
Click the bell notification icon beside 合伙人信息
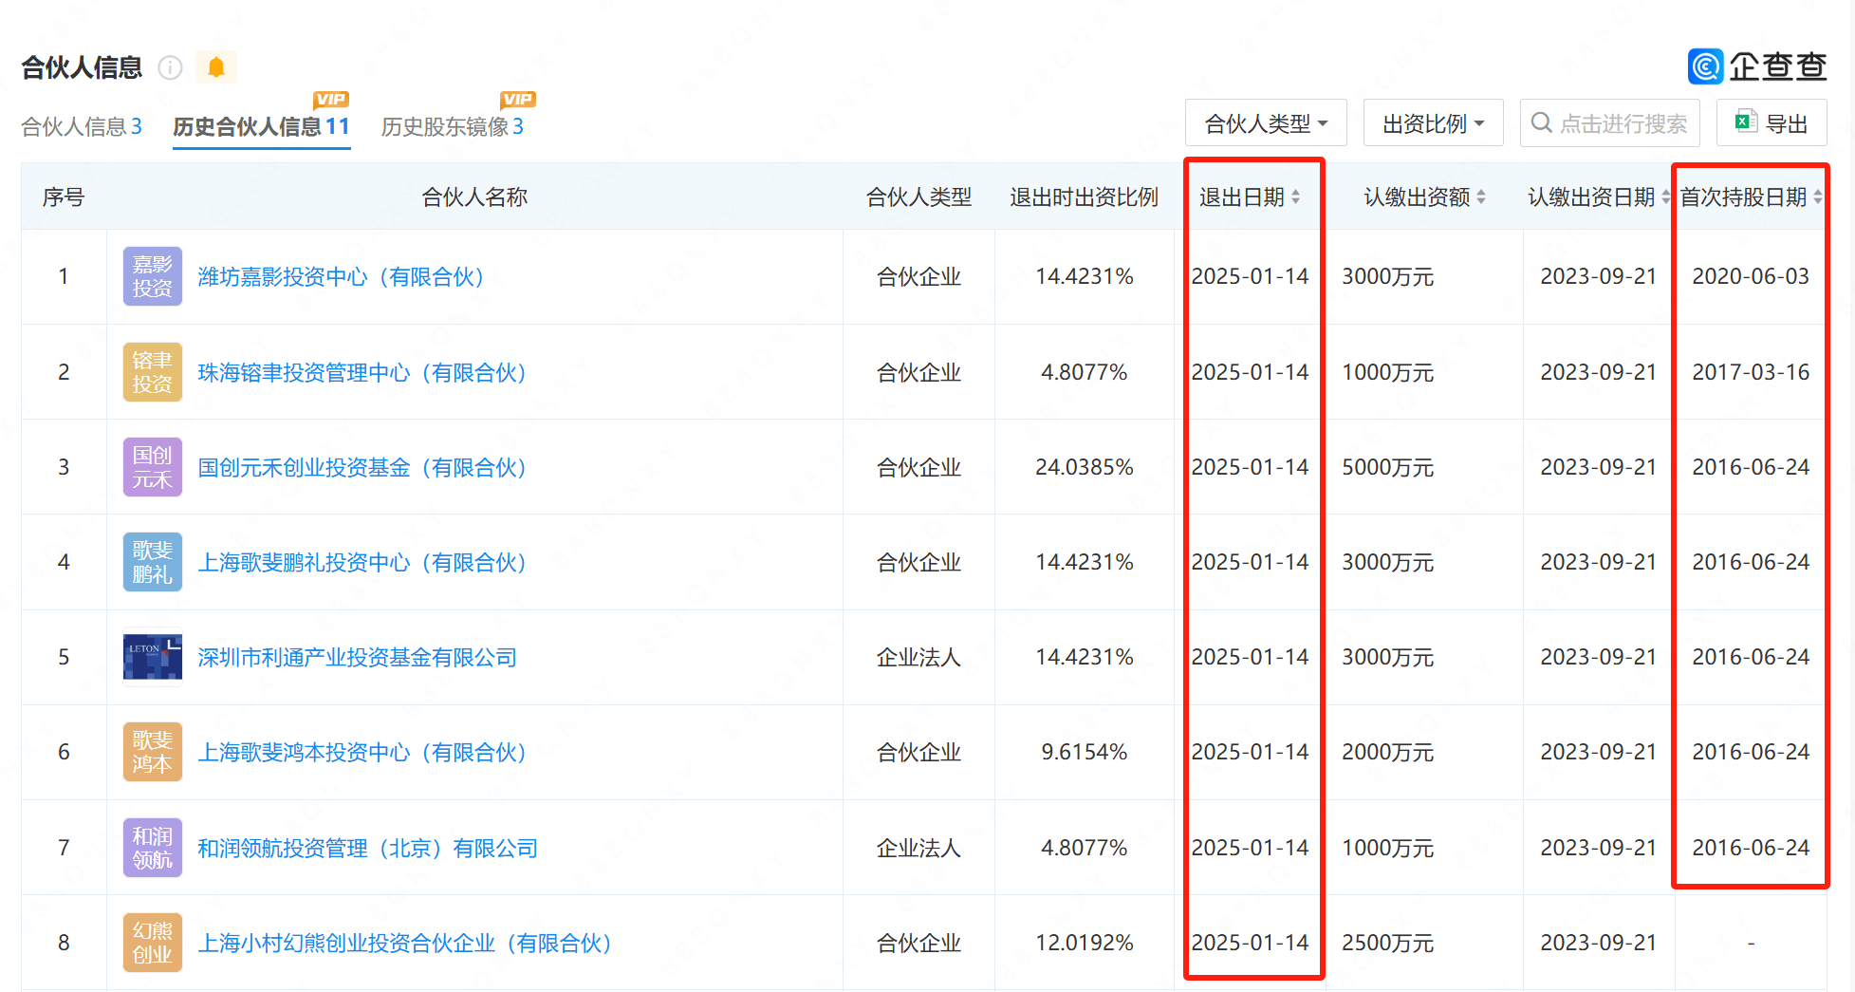click(x=216, y=66)
